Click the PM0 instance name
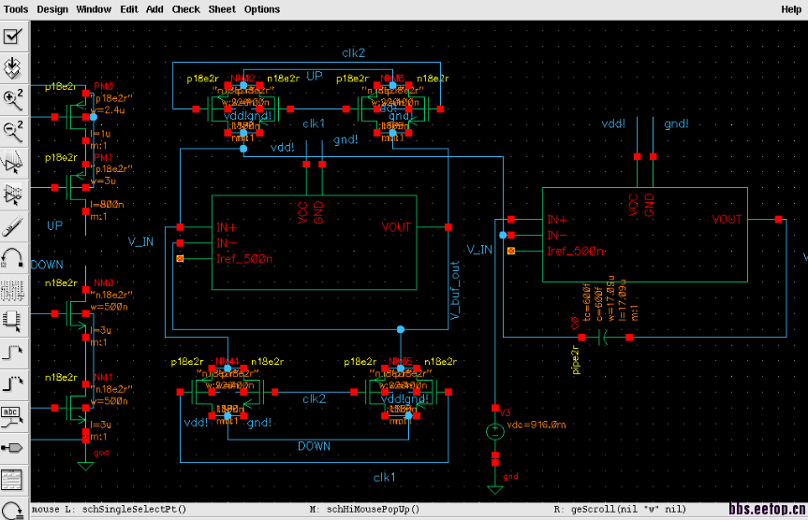 (104, 86)
